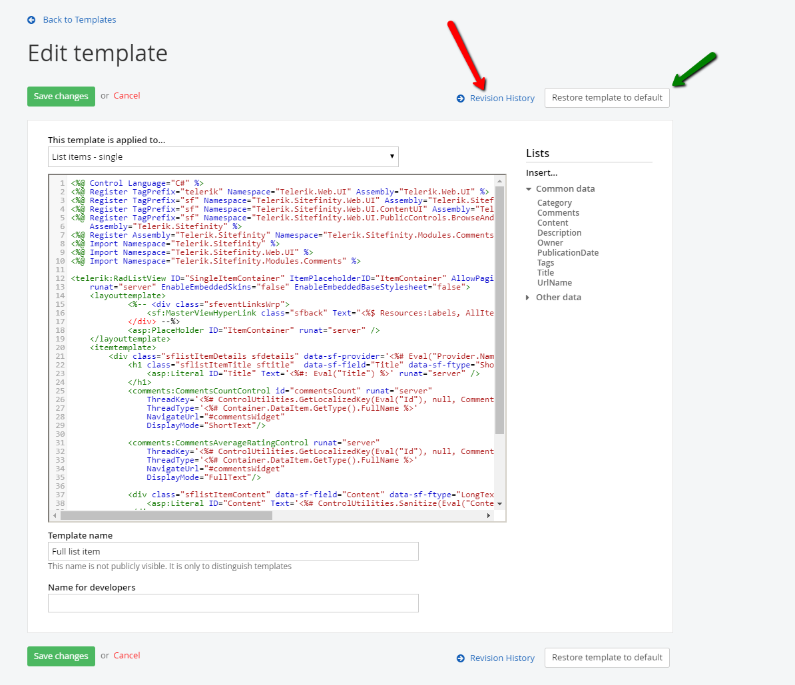Insert the Owner field
795x685 pixels.
tap(550, 243)
